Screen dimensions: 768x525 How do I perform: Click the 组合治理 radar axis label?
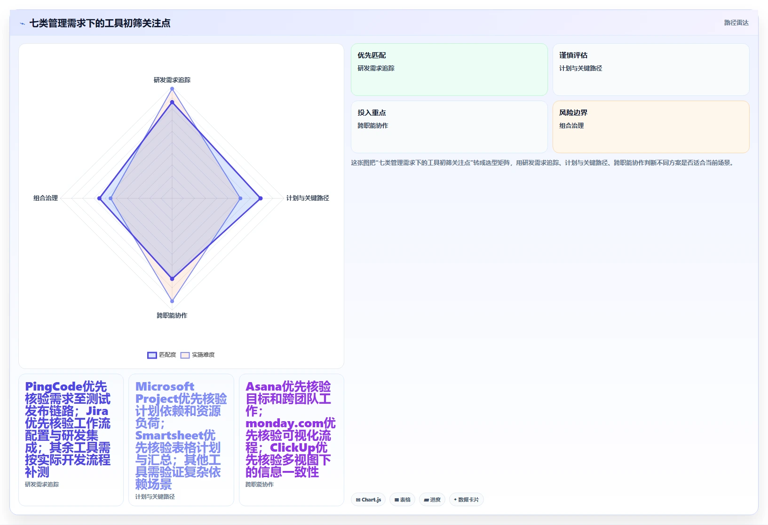[46, 198]
